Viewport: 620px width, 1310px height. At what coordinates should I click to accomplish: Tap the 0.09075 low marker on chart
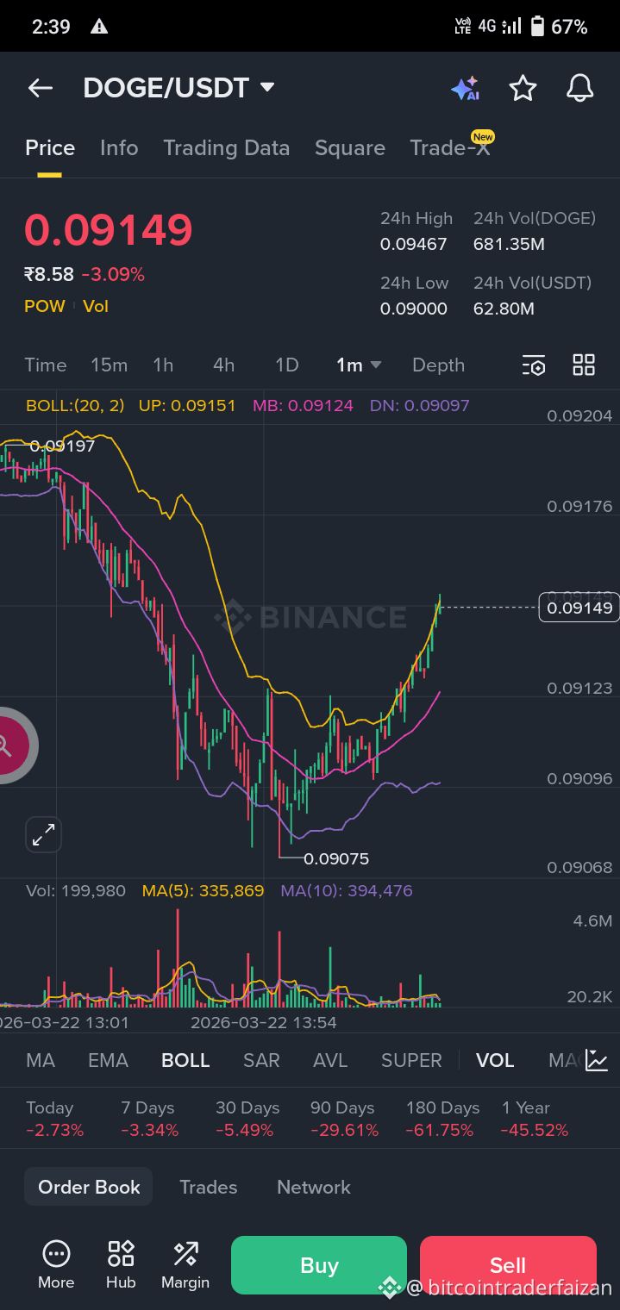336,858
